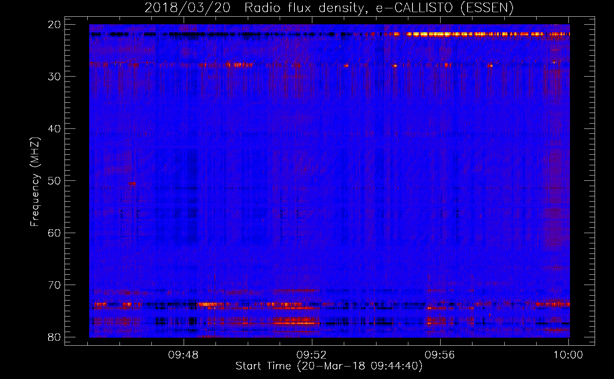614x379 pixels.
Task: Click the '10:00' time tick label
Action: [x=568, y=355]
